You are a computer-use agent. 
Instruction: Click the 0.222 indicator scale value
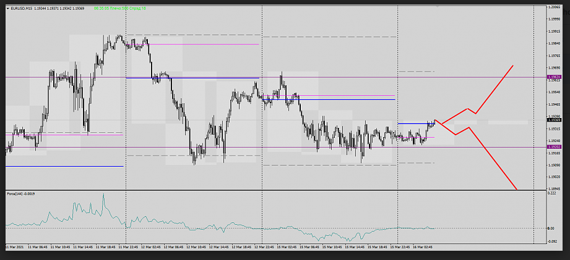[x=551, y=193]
